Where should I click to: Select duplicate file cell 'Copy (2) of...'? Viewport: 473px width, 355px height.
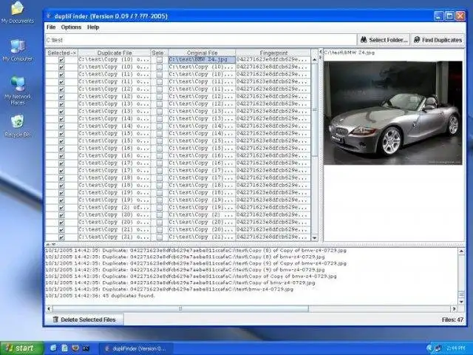point(115,208)
